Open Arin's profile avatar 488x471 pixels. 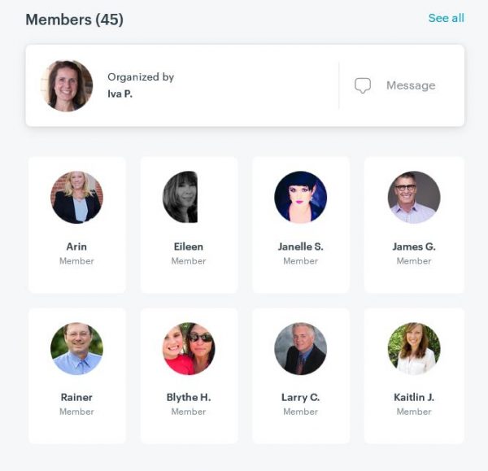pyautogui.click(x=77, y=197)
